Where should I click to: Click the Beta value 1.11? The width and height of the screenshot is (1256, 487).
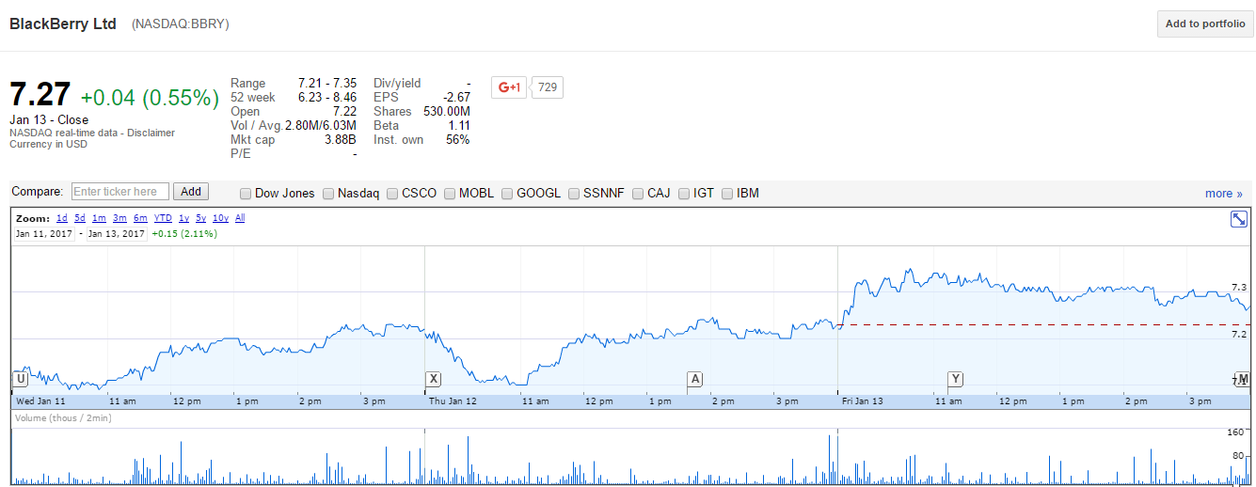click(459, 126)
